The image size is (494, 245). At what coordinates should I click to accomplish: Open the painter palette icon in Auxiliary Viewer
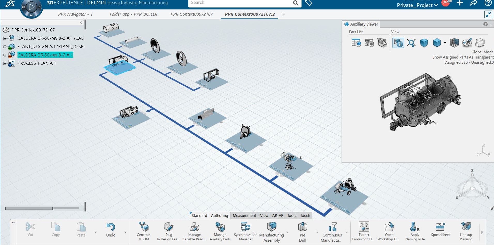(x=467, y=43)
